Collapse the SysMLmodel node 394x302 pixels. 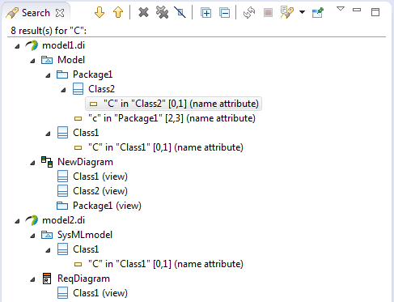click(32, 236)
